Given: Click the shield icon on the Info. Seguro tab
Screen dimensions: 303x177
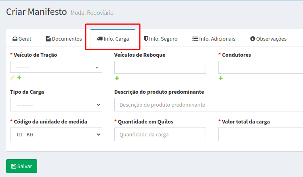Looking at the screenshot, I should [x=146, y=39].
